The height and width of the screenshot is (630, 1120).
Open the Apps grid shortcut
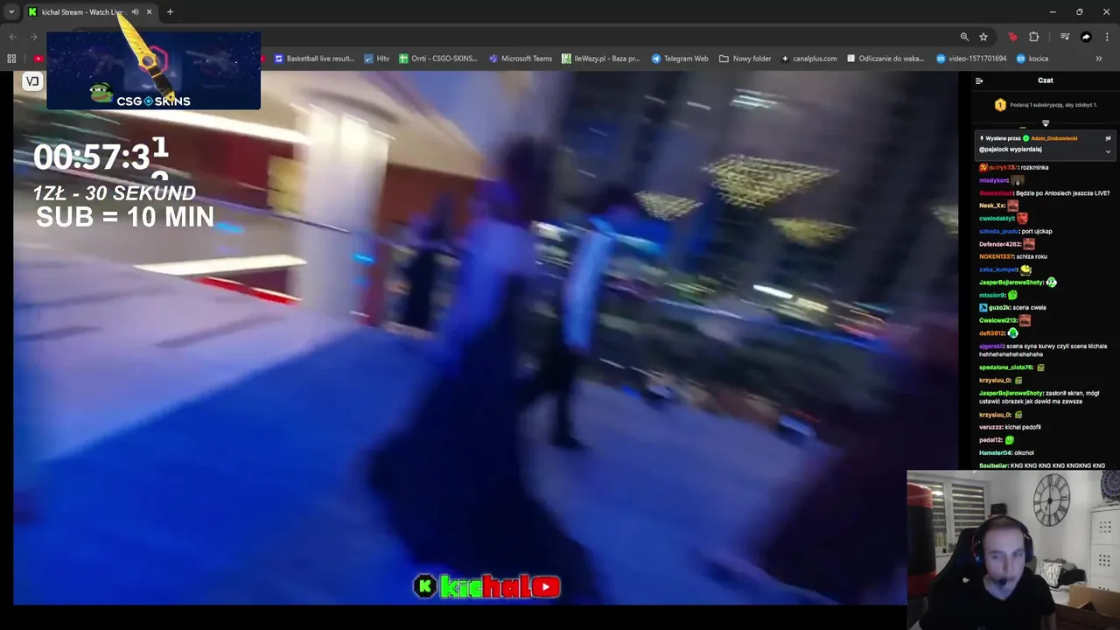click(11, 59)
